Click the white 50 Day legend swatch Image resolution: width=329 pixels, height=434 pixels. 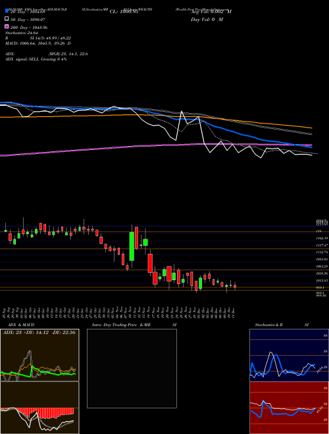7,19
